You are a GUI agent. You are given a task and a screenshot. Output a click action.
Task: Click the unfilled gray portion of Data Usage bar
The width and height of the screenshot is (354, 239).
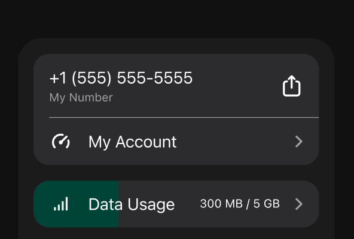[x=218, y=204]
